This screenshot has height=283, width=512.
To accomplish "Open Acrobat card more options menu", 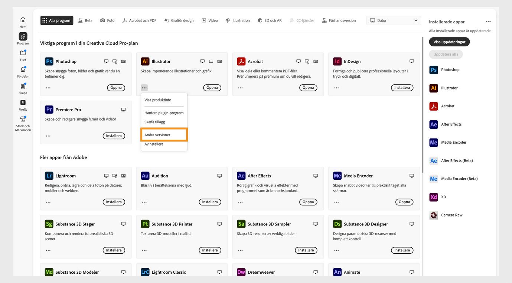I will coord(241,88).
